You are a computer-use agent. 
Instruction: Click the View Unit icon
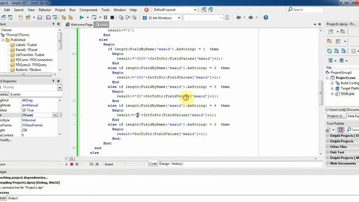pos(3,17)
